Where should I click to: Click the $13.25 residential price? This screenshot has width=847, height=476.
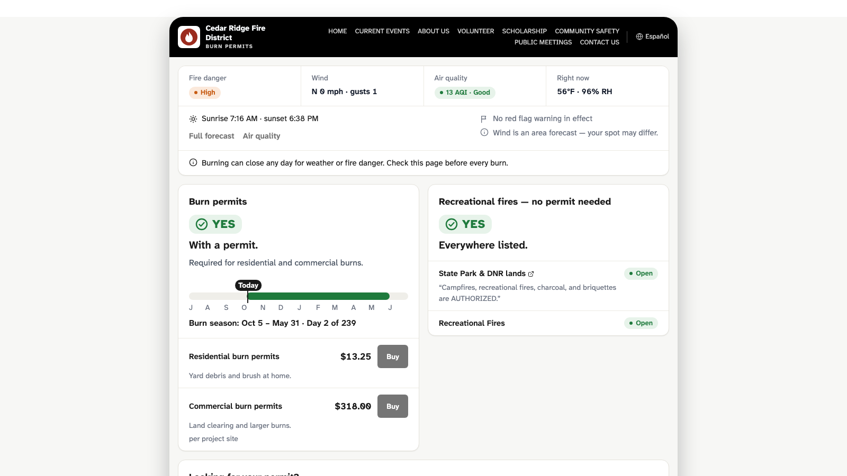356,356
